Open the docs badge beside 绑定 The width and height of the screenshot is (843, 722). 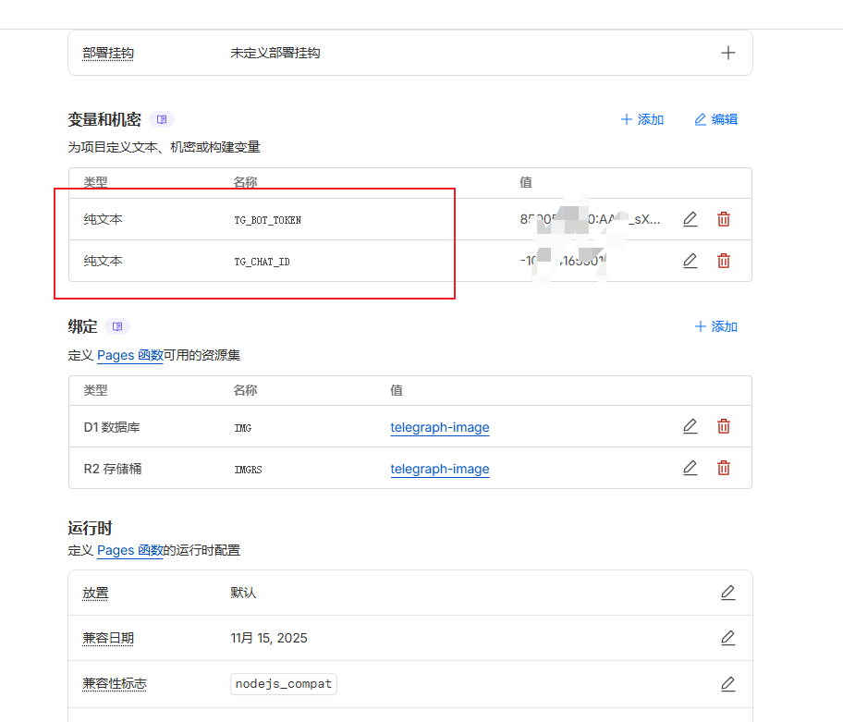117,326
